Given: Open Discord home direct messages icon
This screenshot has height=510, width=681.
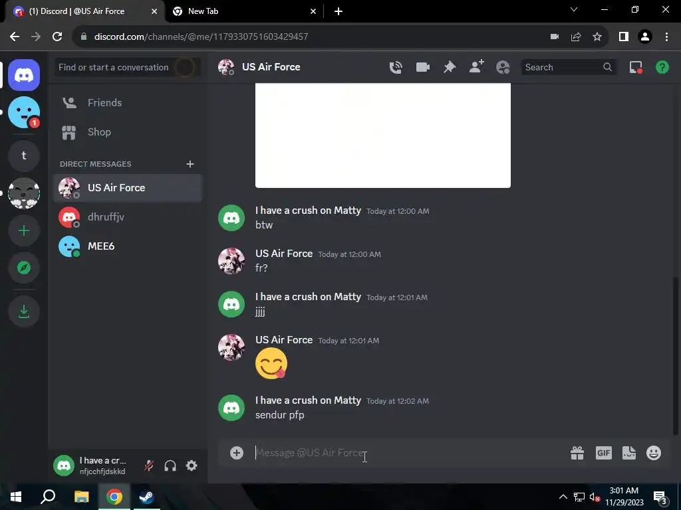Looking at the screenshot, I should pyautogui.click(x=24, y=75).
